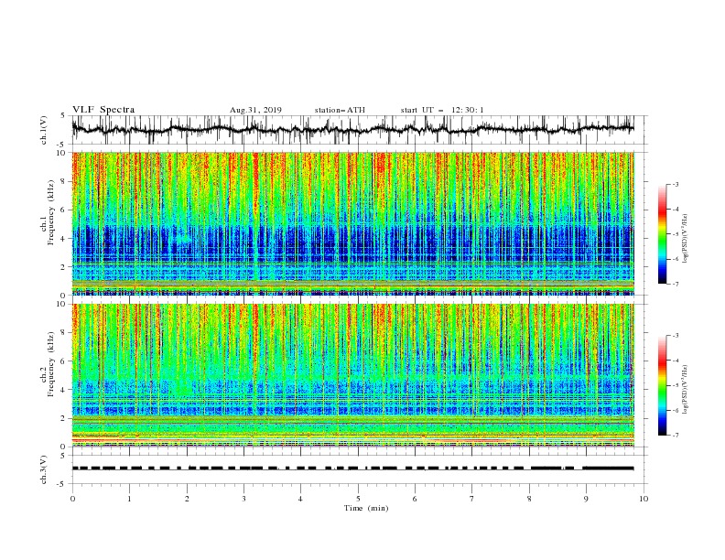Click the upper colorbar "-7" tick label

coord(675,284)
